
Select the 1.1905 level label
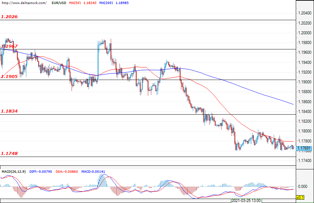click(9, 77)
